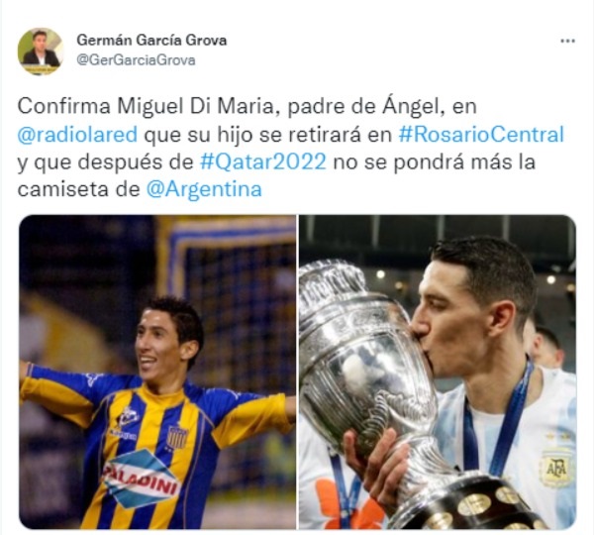Visit the @GerGarciaGrova handle link

coord(136,59)
